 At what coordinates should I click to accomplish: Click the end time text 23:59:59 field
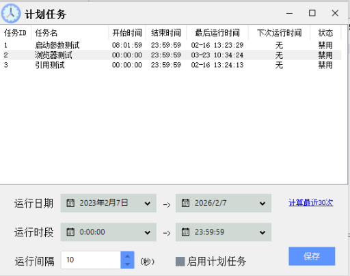pyautogui.click(x=209, y=232)
